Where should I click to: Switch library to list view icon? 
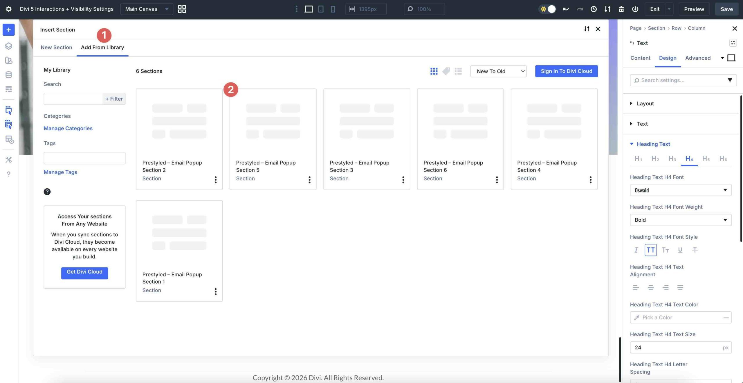pyautogui.click(x=458, y=71)
